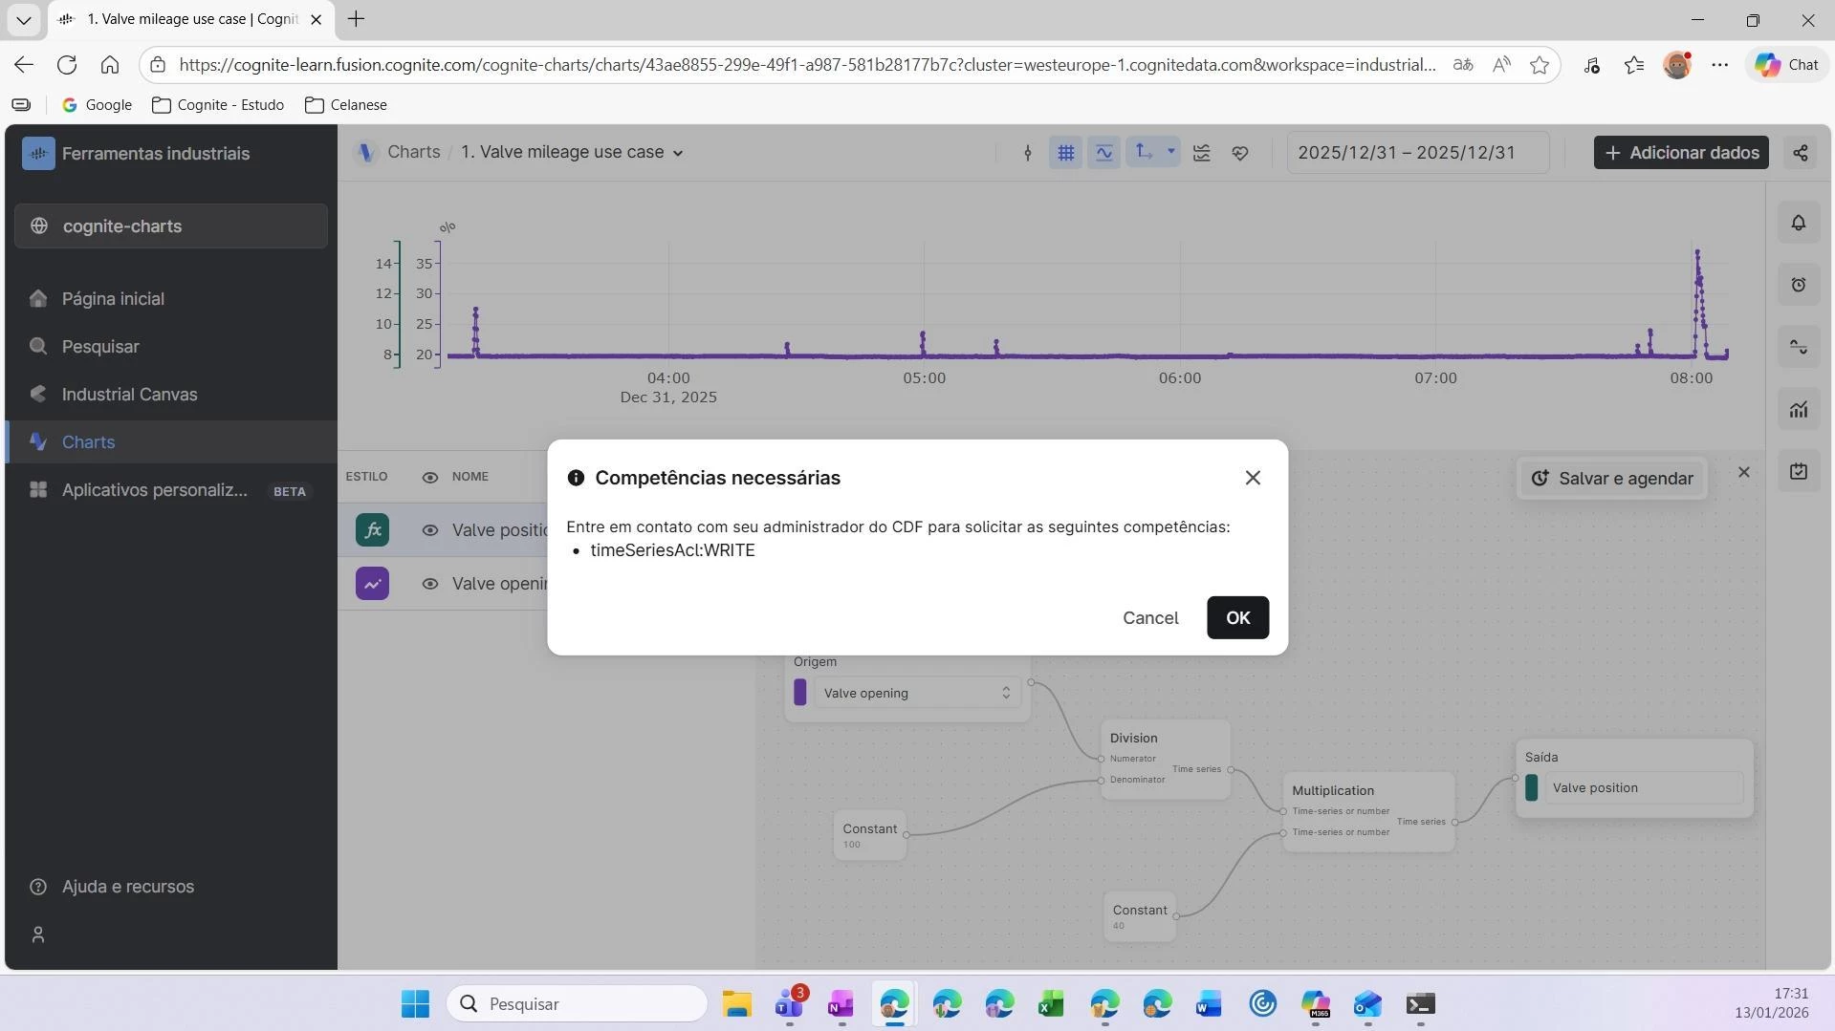
Task: Select Charts in the sidebar
Action: pos(171,442)
